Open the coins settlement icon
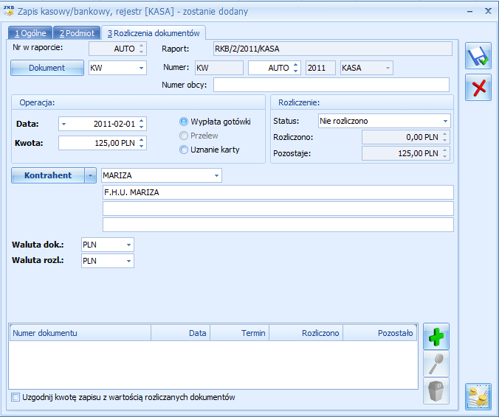This screenshot has height=417, width=499. [478, 396]
